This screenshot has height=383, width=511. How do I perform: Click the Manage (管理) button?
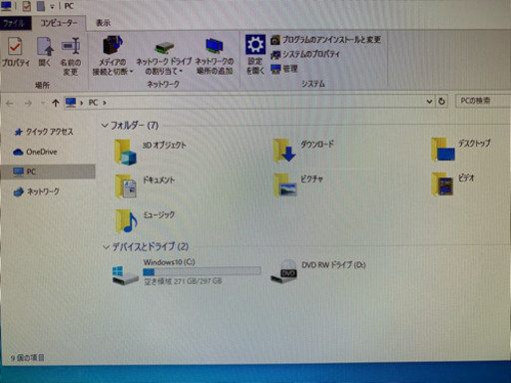point(284,69)
